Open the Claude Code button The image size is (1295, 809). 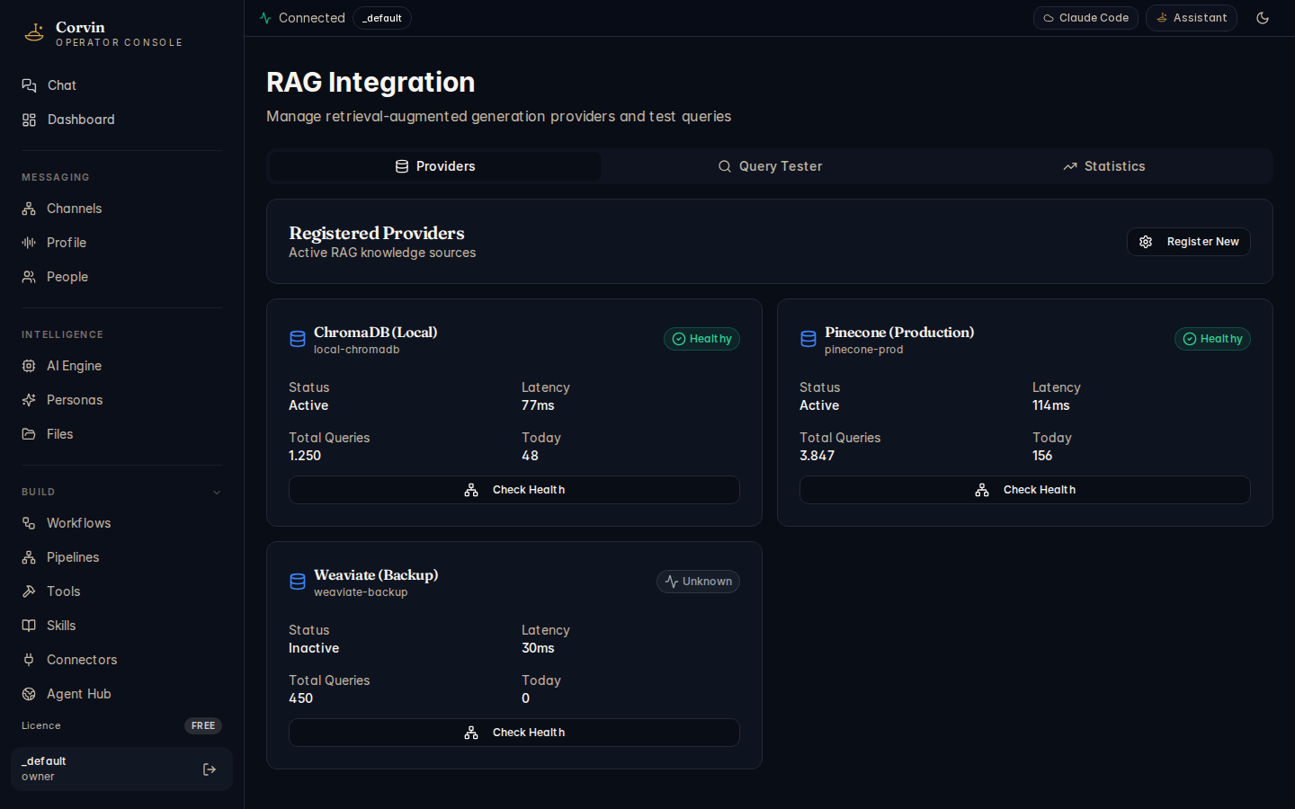click(1085, 18)
